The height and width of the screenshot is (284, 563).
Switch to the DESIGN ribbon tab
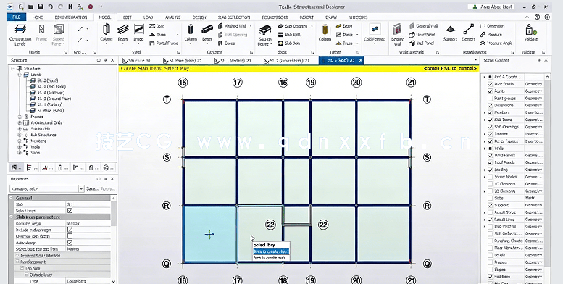199,17
